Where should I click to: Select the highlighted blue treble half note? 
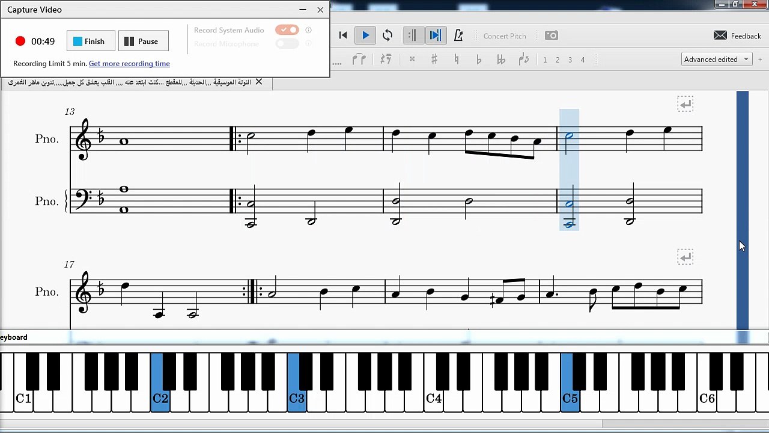click(570, 136)
